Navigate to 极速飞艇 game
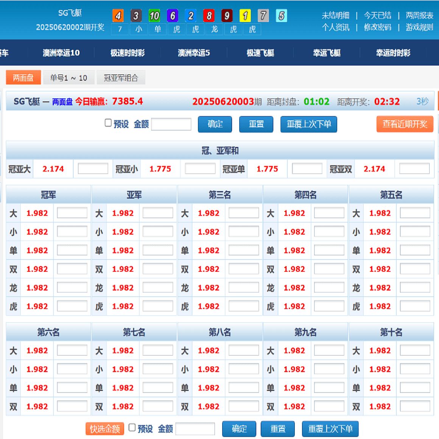 [x=260, y=53]
